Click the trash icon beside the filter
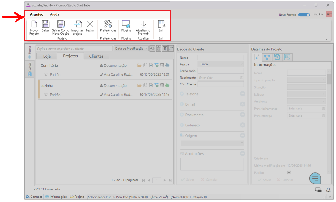This screenshot has height=202, width=336. click(159, 48)
